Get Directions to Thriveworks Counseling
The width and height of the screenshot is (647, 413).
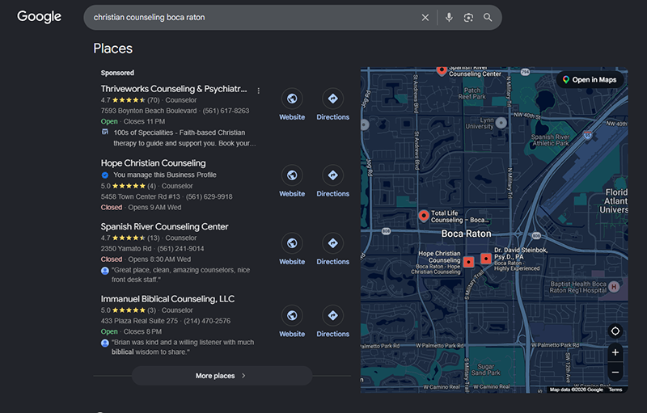pos(333,99)
